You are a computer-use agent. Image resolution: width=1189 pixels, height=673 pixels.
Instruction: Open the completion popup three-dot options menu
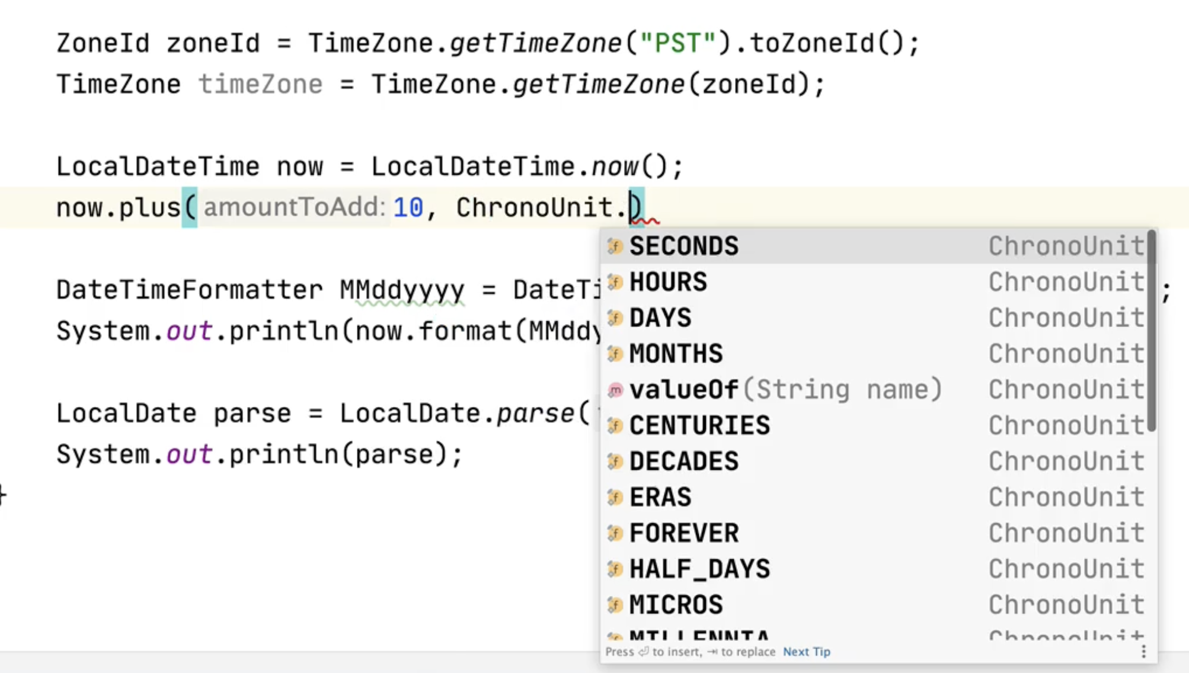[1143, 652]
